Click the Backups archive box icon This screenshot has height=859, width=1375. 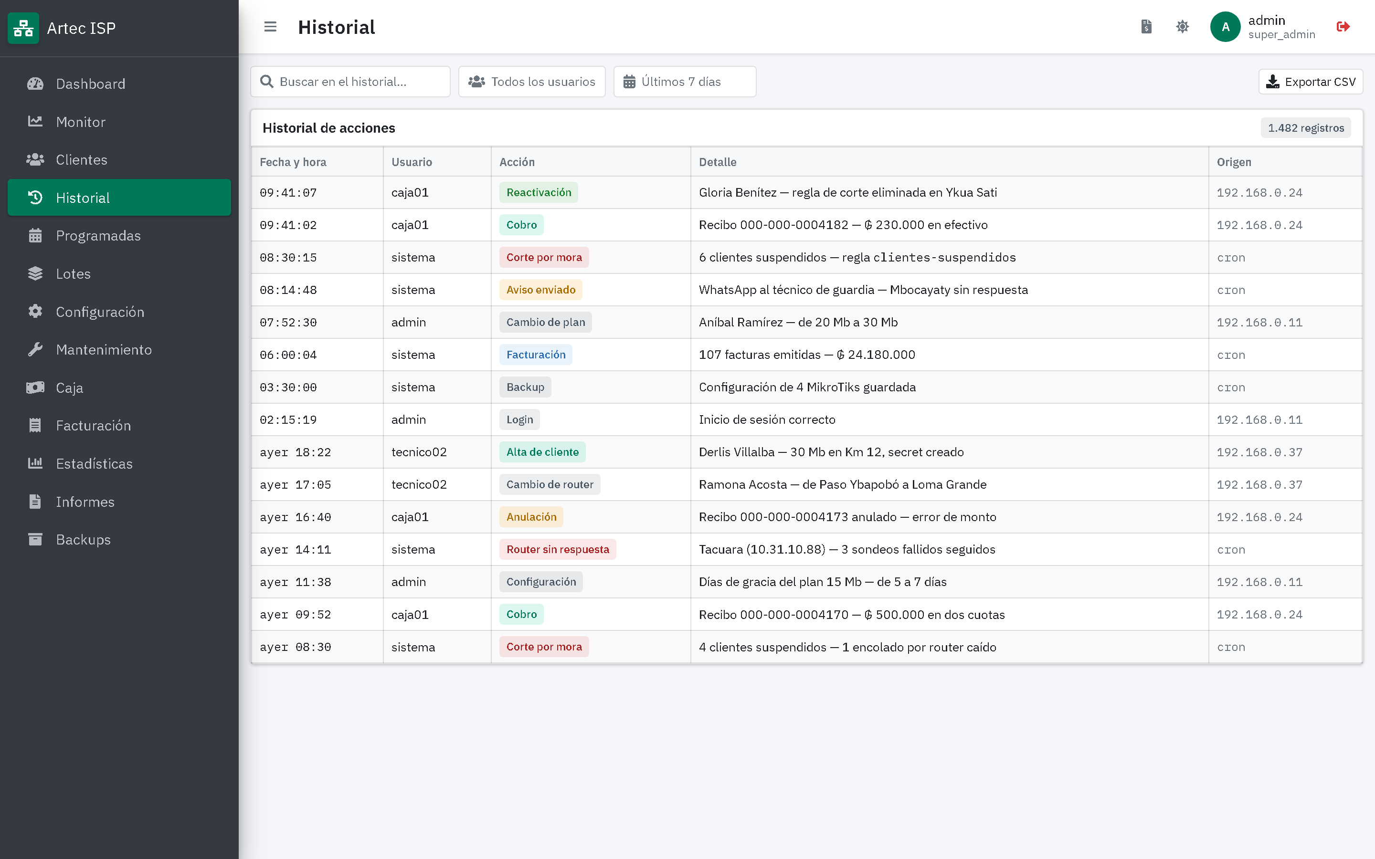click(x=35, y=539)
